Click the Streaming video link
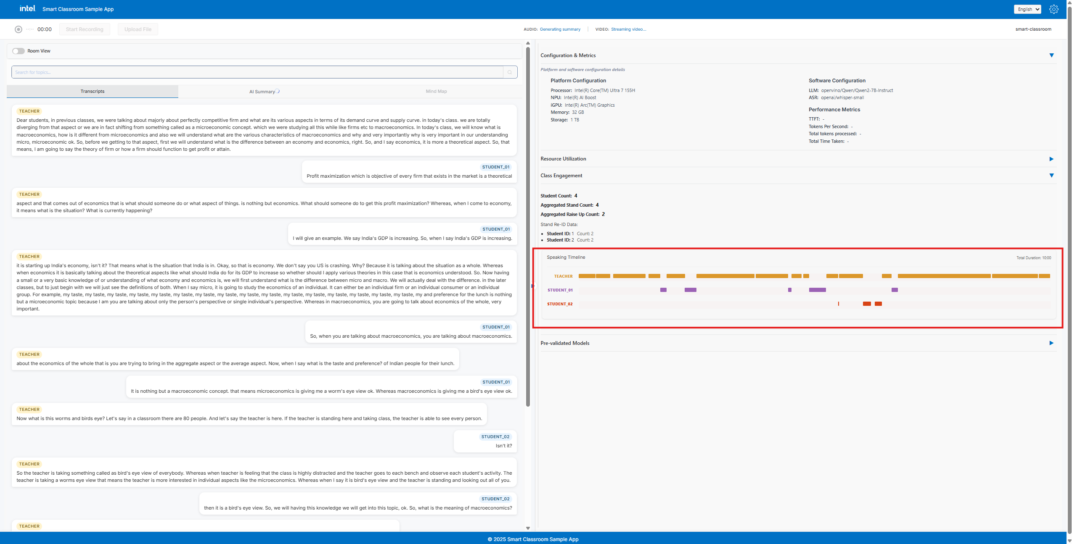The image size is (1072, 544). click(628, 29)
